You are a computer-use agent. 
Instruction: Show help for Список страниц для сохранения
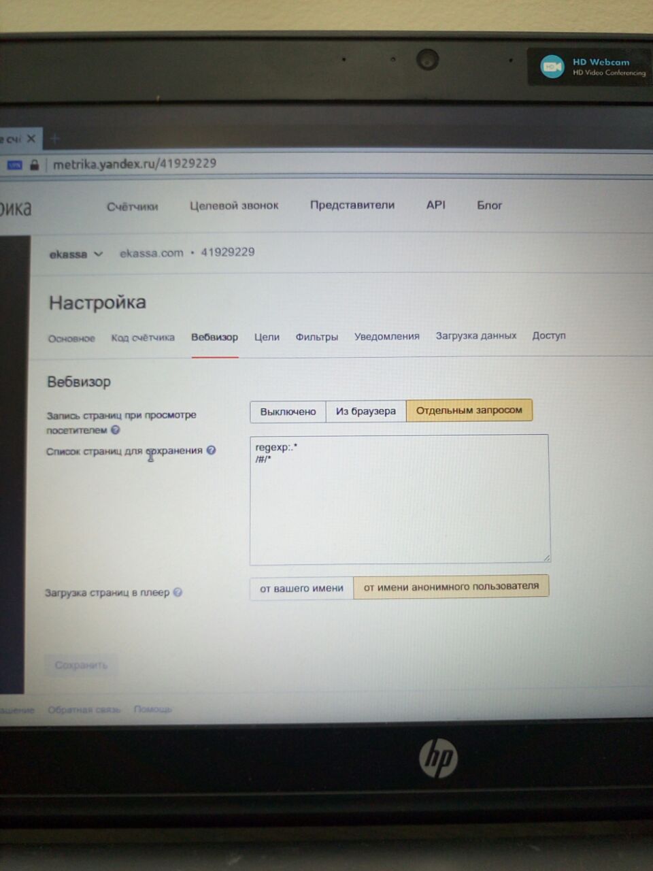click(211, 450)
